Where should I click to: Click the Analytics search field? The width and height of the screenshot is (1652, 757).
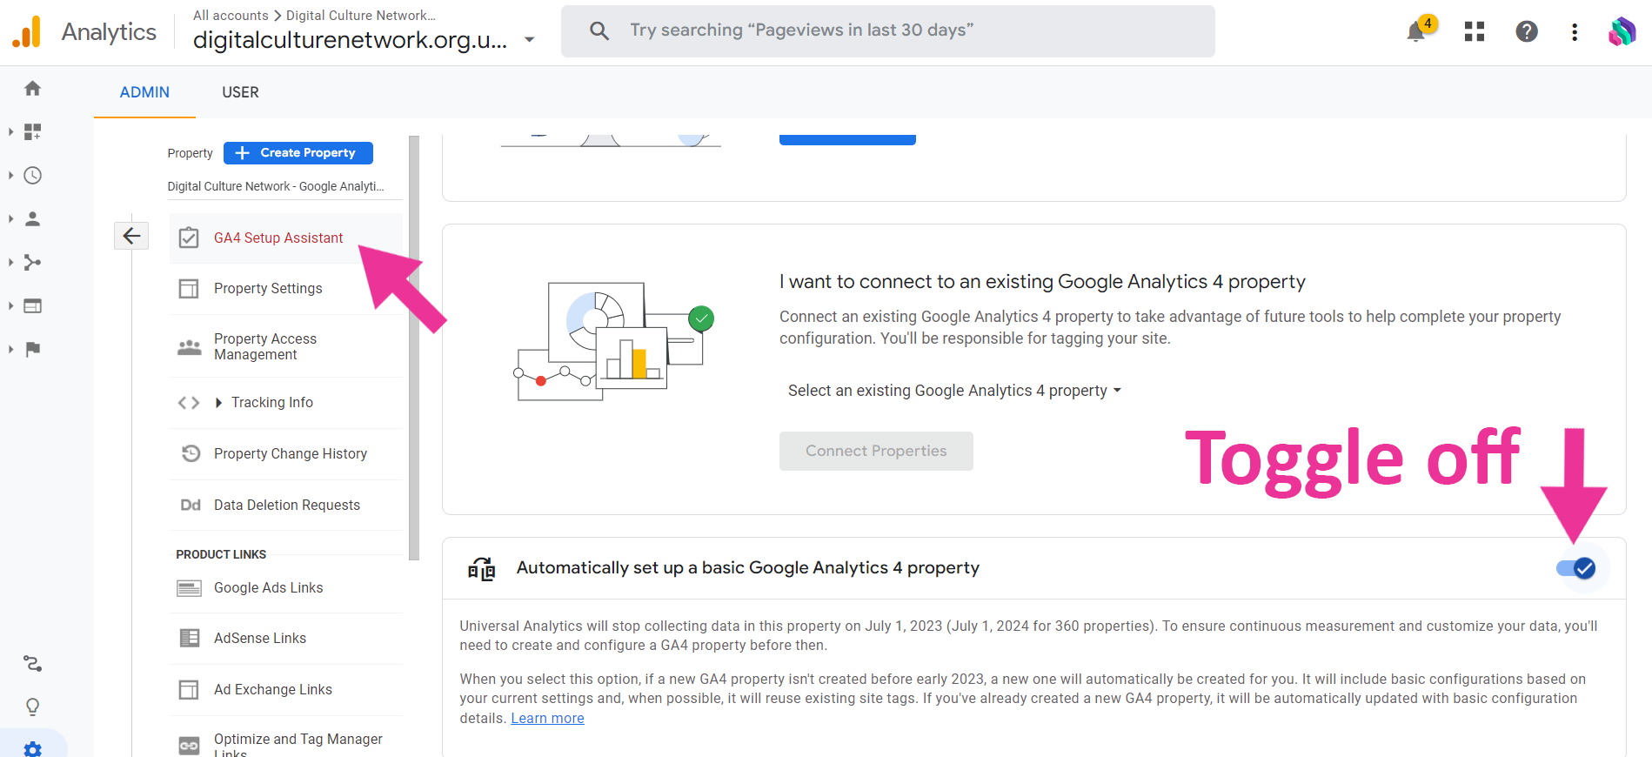click(x=887, y=31)
